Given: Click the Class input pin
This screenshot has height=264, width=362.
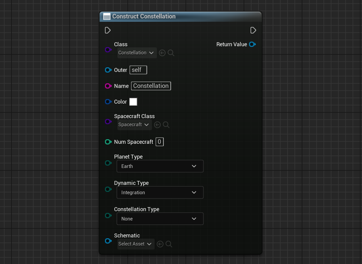Looking at the screenshot, I should tap(108, 50).
